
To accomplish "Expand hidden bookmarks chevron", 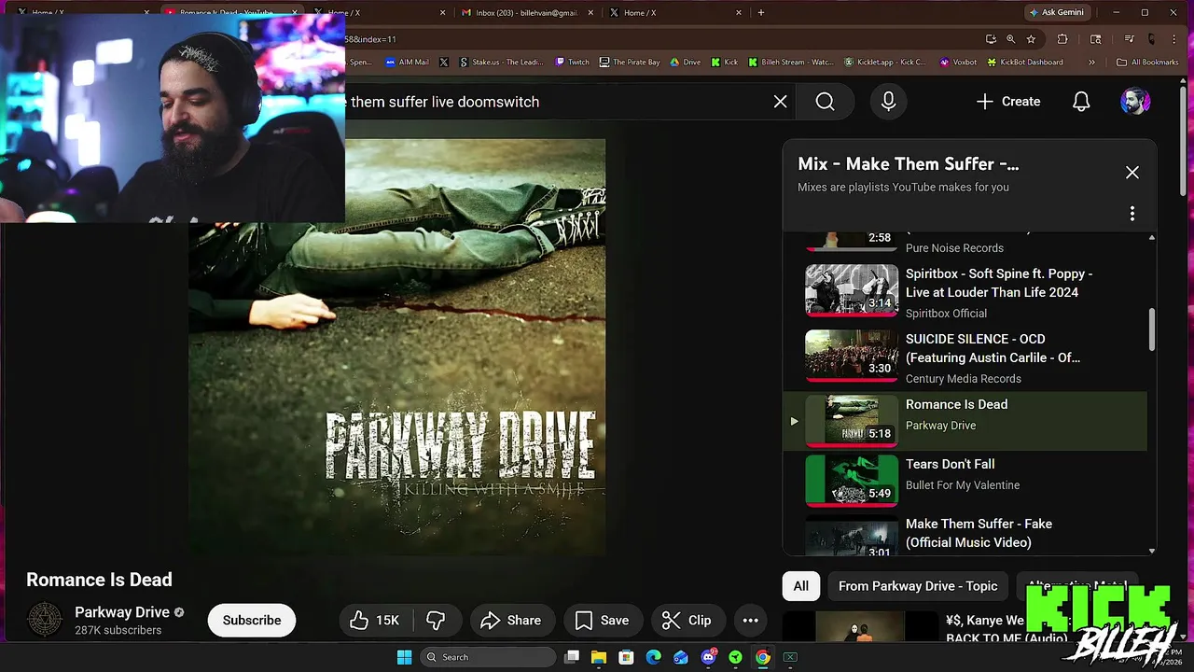I will (x=1091, y=63).
